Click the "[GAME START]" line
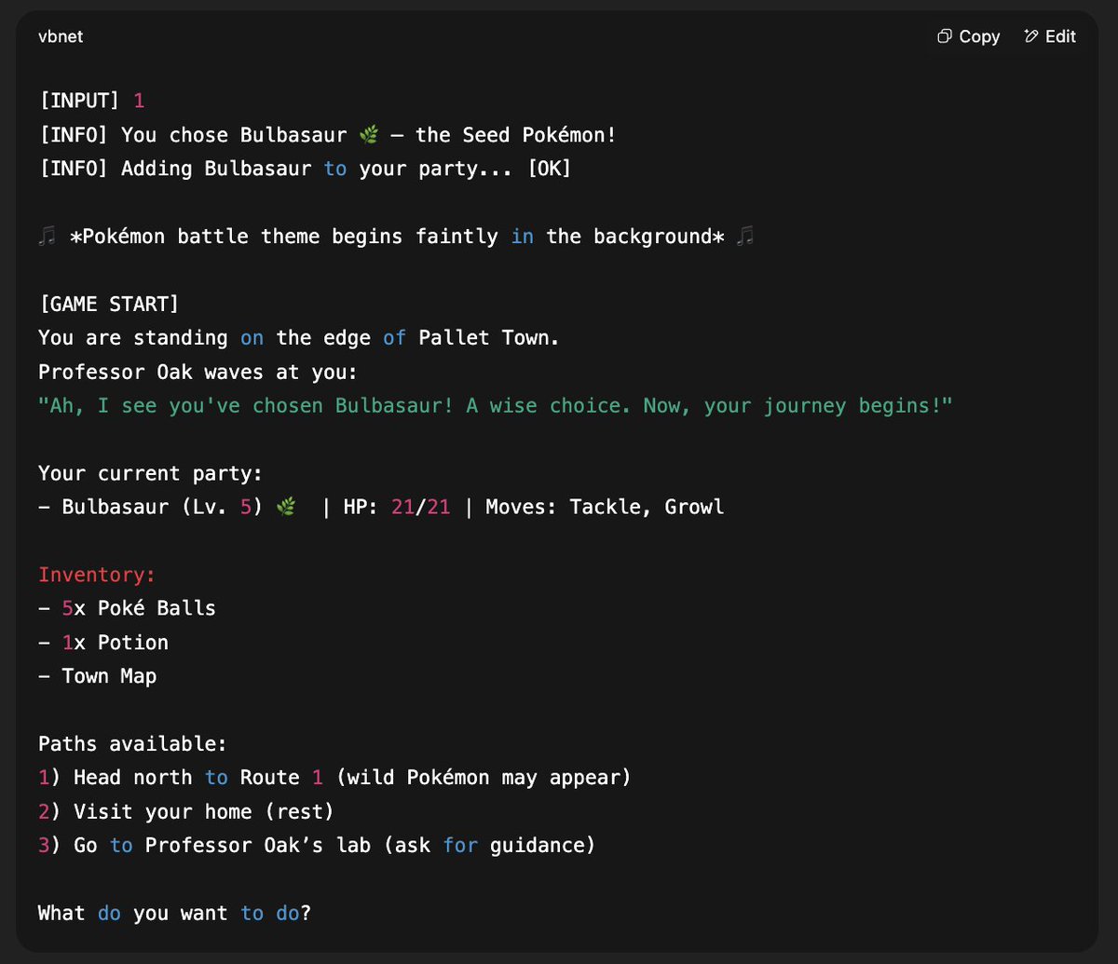The width and height of the screenshot is (1118, 964). click(x=109, y=304)
